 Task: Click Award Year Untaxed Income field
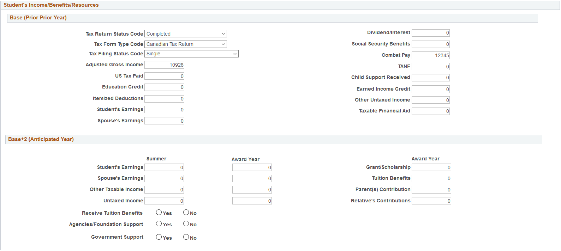pyautogui.click(x=252, y=201)
